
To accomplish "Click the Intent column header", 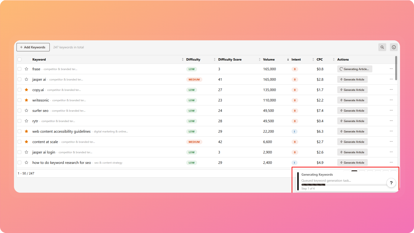I will (x=296, y=60).
